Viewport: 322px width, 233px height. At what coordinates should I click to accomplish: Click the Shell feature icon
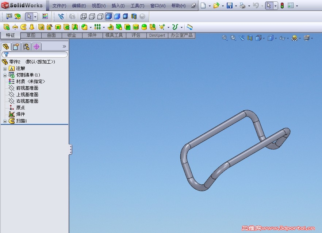(x=127, y=27)
